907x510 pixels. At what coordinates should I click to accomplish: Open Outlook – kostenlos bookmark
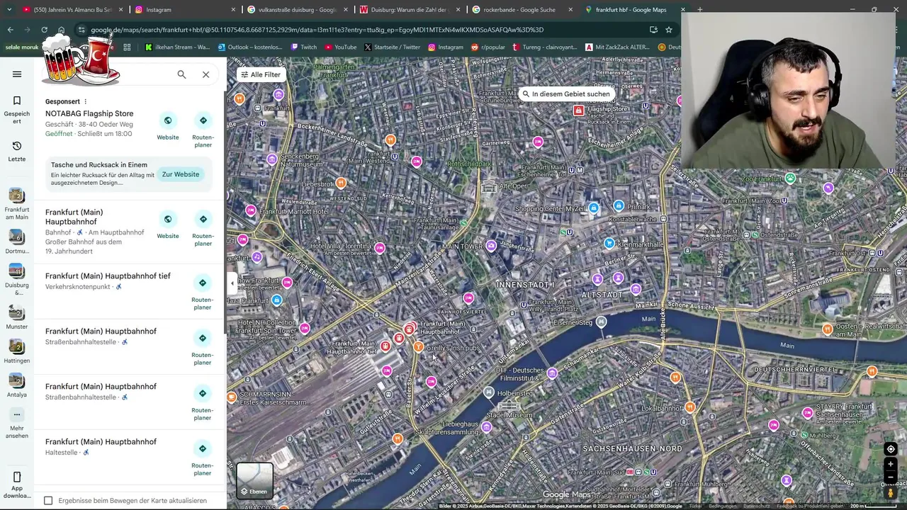click(249, 47)
